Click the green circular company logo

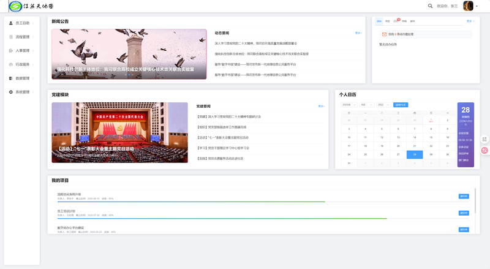tap(15, 6)
